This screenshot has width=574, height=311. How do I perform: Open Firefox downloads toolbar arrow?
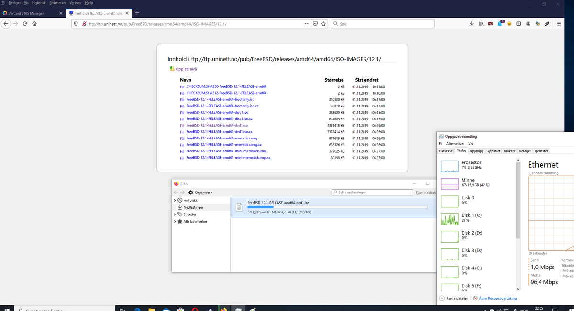coord(472,23)
